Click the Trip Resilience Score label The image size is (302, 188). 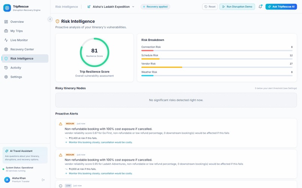[x=94, y=72]
